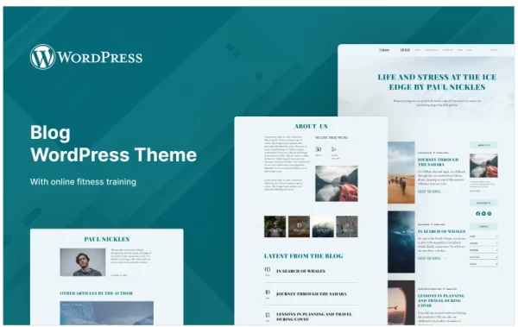
Task: Click the About Us page heading
Action: (x=311, y=126)
